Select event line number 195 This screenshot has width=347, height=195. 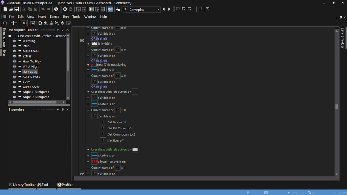(82, 41)
